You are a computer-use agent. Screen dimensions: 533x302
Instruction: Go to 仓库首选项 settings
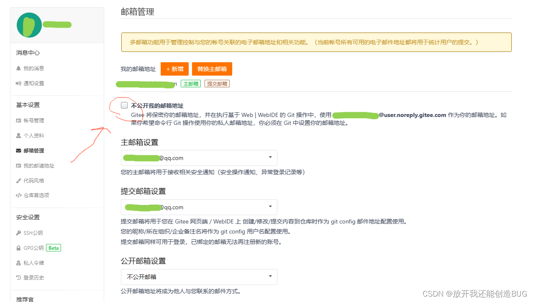point(36,195)
